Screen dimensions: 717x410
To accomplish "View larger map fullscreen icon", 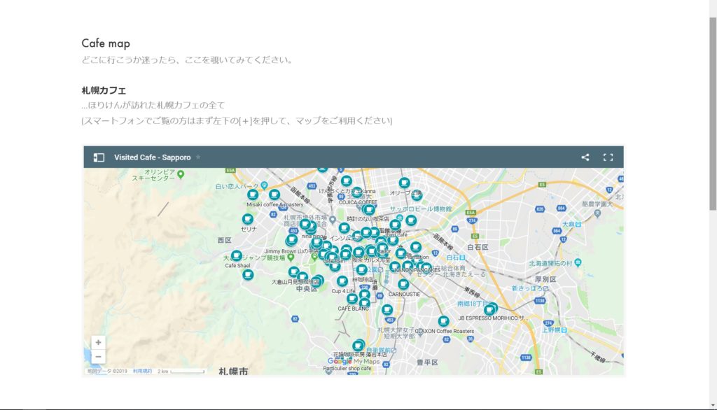I will pyautogui.click(x=608, y=157).
